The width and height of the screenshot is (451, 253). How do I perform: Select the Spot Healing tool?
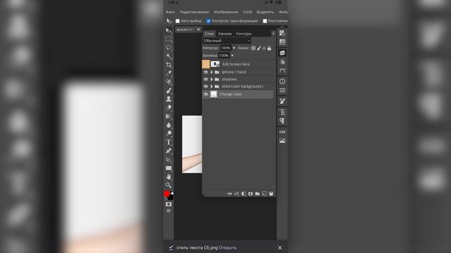click(x=168, y=82)
